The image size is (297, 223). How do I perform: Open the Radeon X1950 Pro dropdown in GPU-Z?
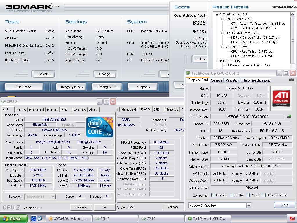(x=249, y=205)
